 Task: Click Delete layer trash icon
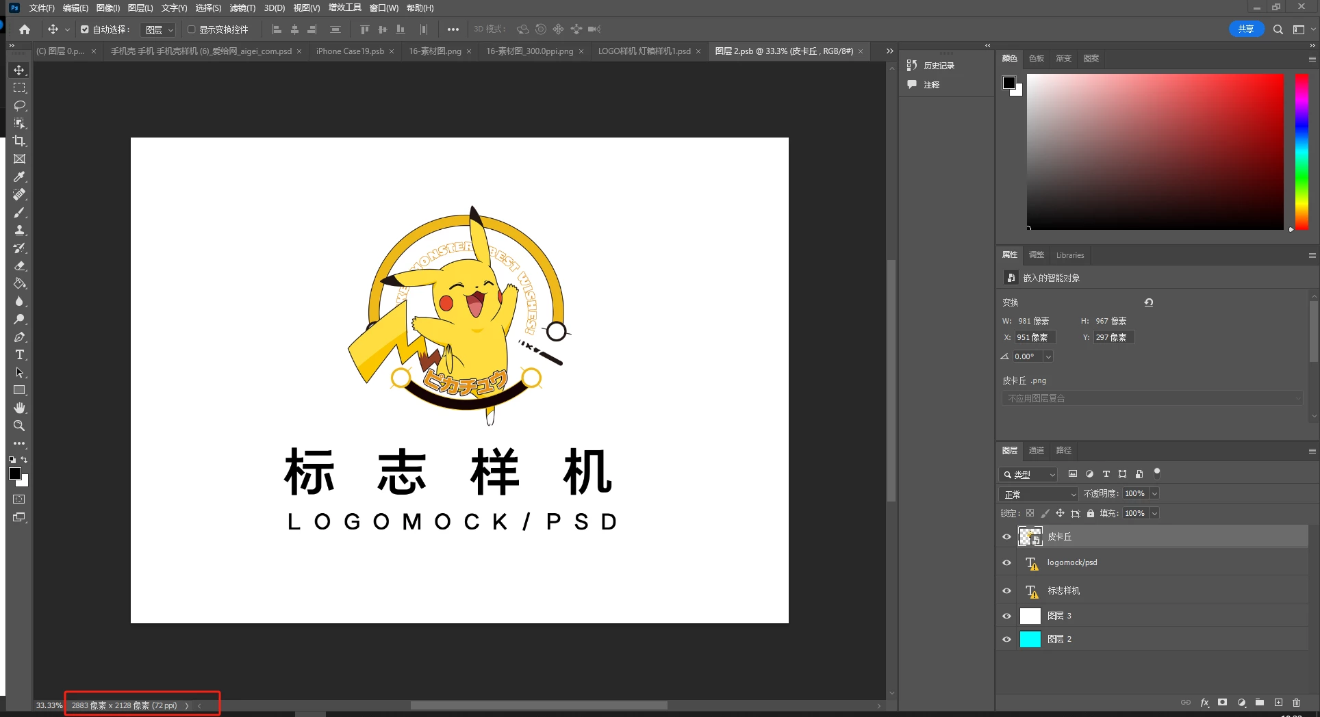[1296, 703]
